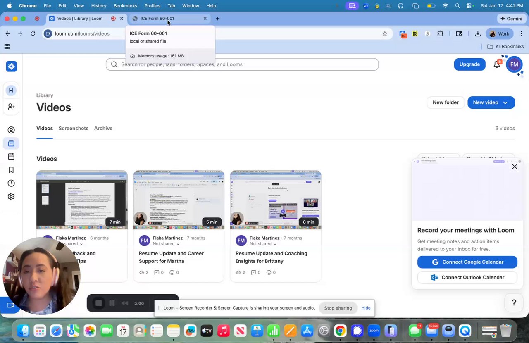Open the Profiles menu in the menu bar

[x=152, y=6]
